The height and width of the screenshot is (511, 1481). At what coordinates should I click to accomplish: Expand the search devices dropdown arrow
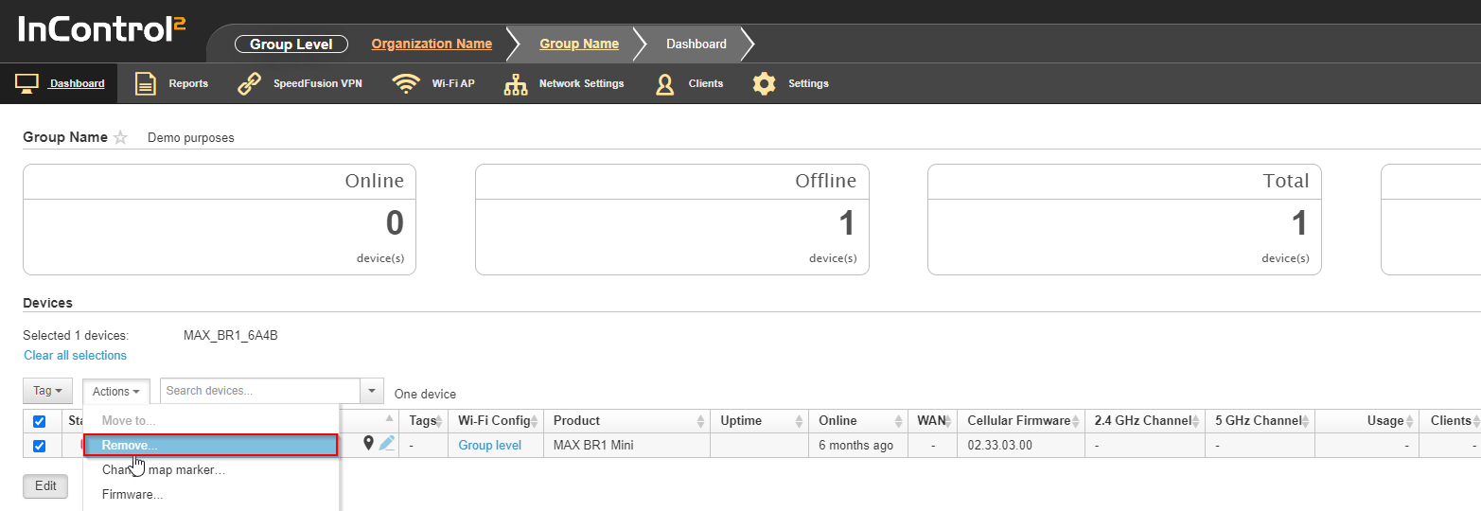[x=372, y=391]
